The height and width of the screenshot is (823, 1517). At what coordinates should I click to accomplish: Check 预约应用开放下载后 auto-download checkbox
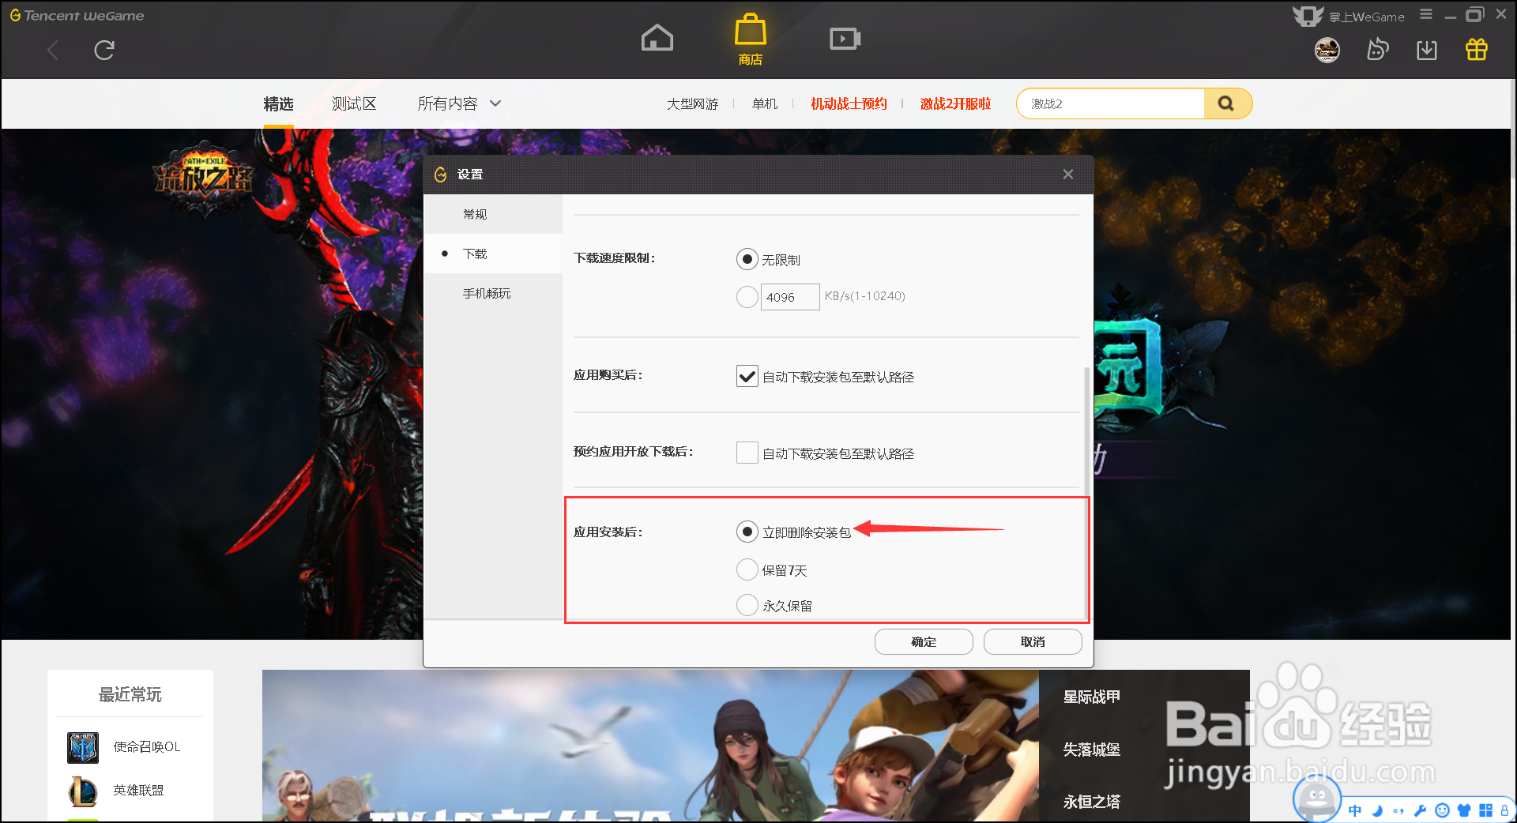click(x=747, y=453)
